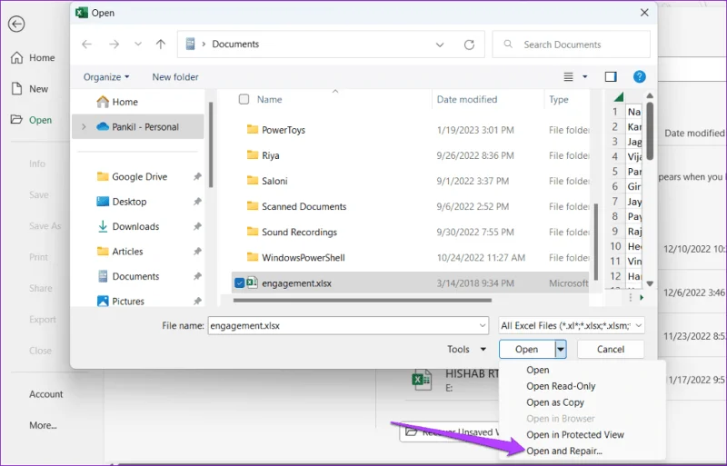727x466 pixels.
Task: Open the view options dropdown arrow
Action: click(x=585, y=77)
